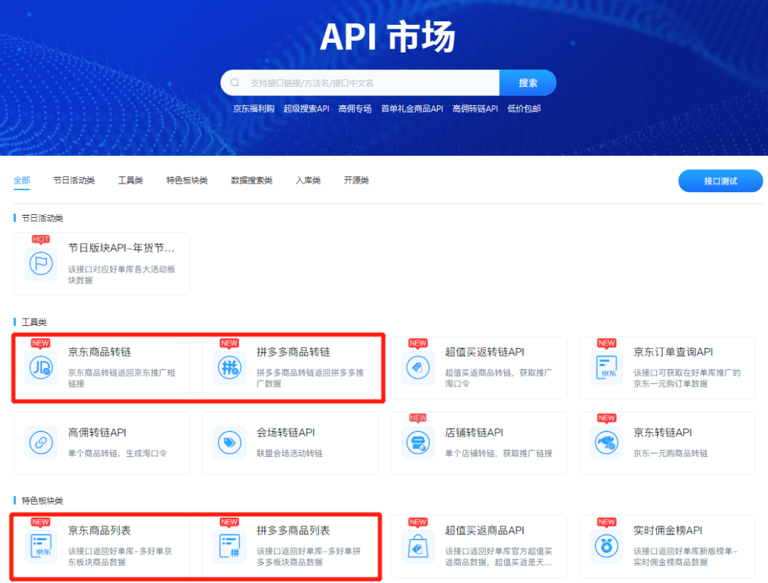Click the magnifier icon in search bar
The image size is (768, 583).
tap(235, 83)
